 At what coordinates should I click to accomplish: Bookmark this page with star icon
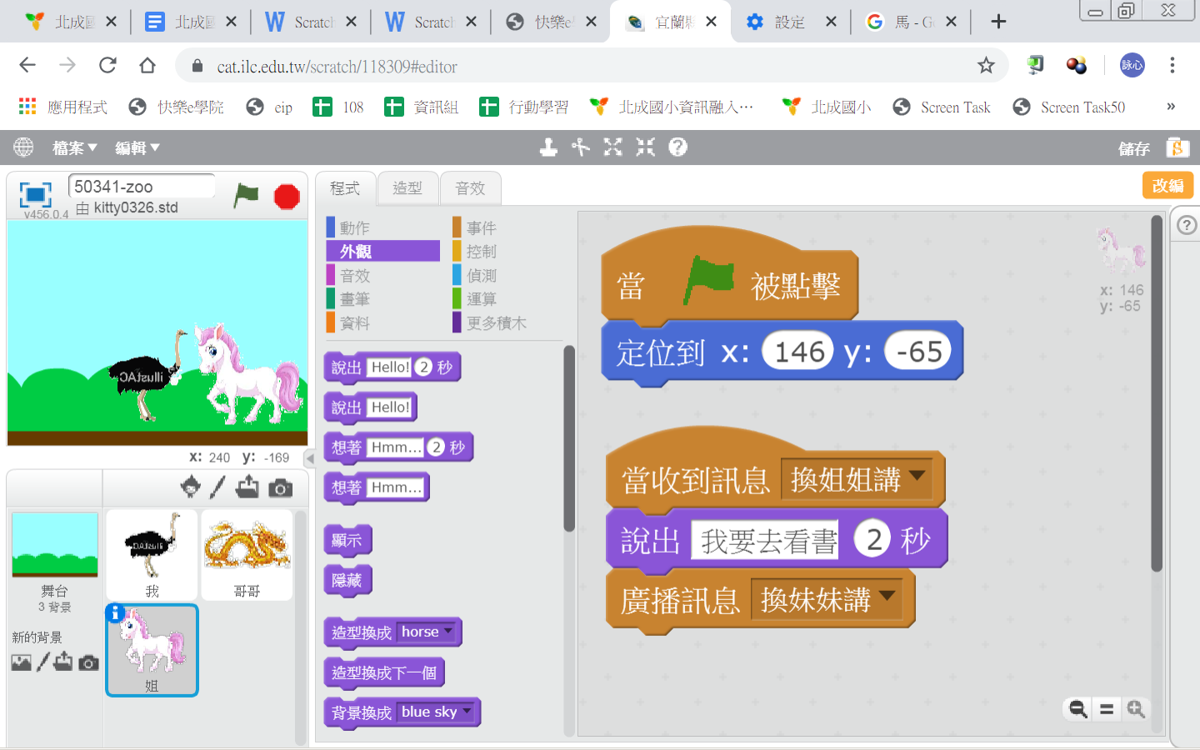tap(986, 66)
